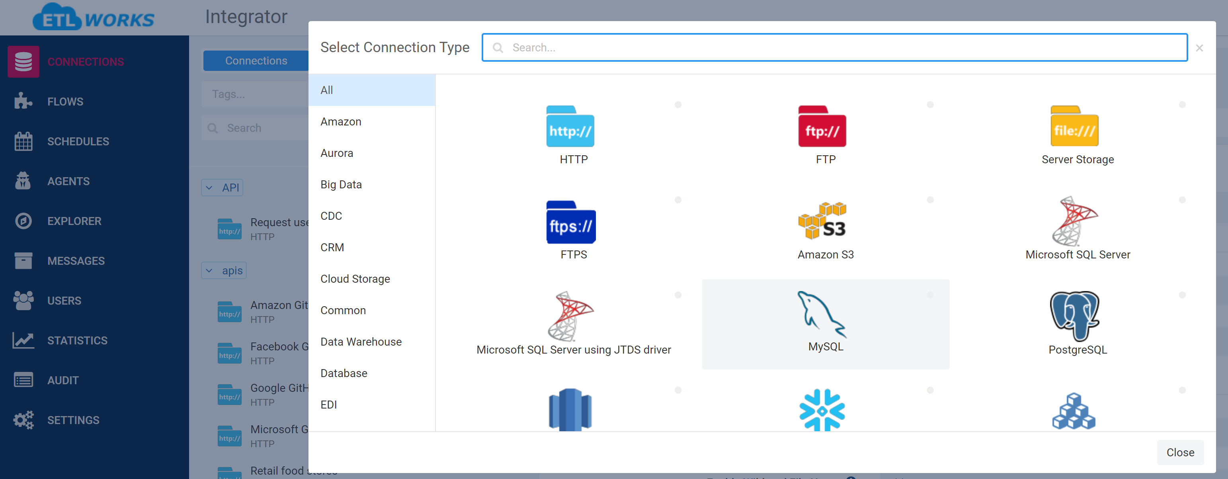This screenshot has width=1228, height=479.
Task: Select the Aurora category
Action: (372, 153)
